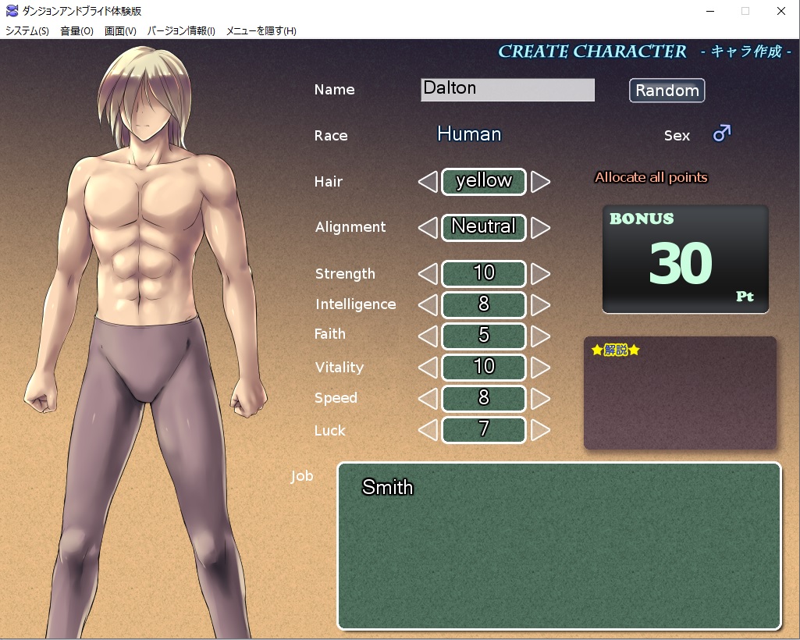Click left arrow for Alignment
Screen dimensions: 800x640
pos(428,228)
